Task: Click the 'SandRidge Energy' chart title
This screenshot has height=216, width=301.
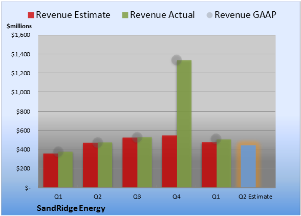Action: 71,208
